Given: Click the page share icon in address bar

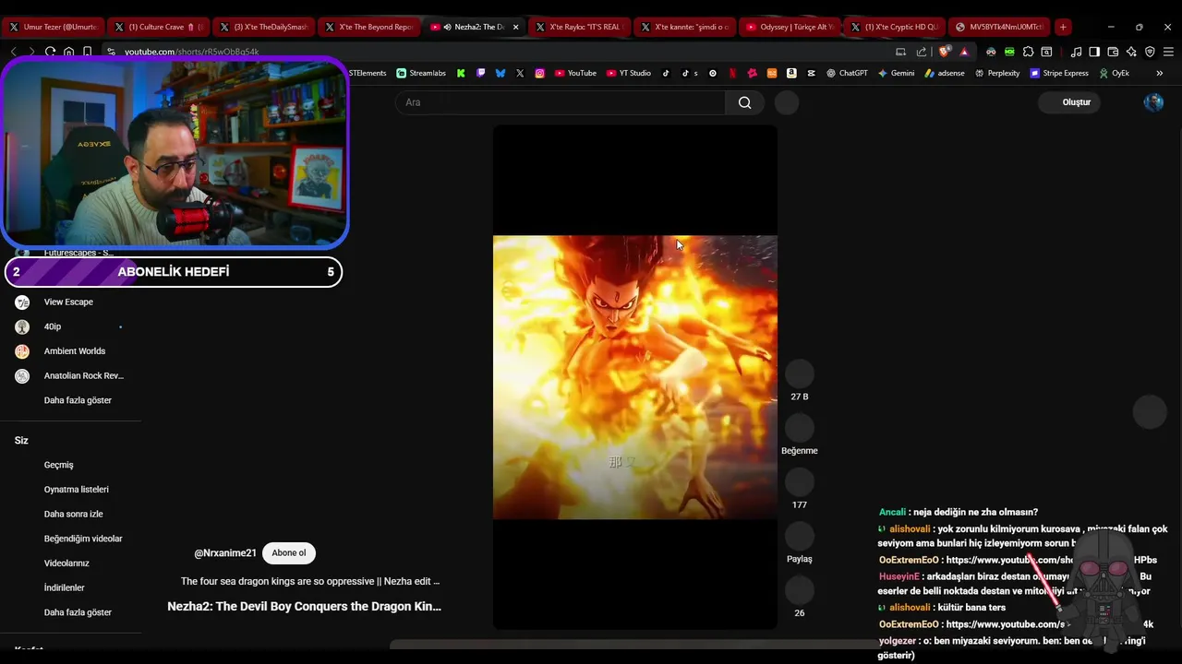Looking at the screenshot, I should (x=921, y=52).
